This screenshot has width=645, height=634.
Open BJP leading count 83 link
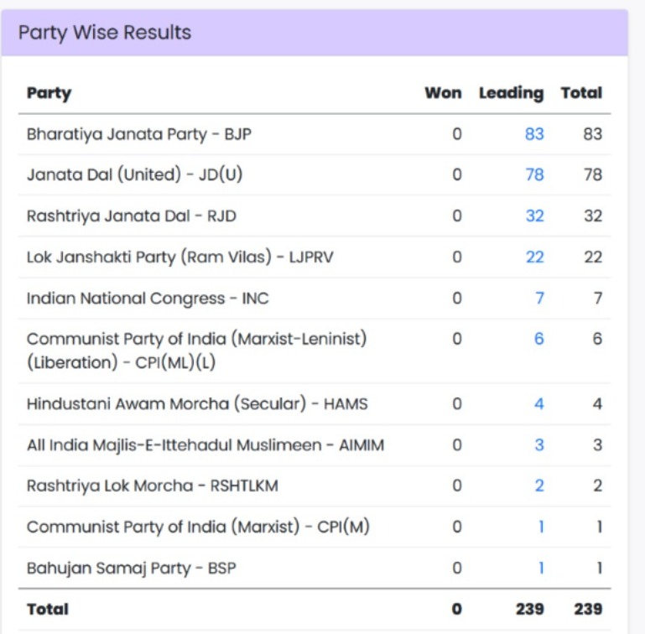coord(534,134)
